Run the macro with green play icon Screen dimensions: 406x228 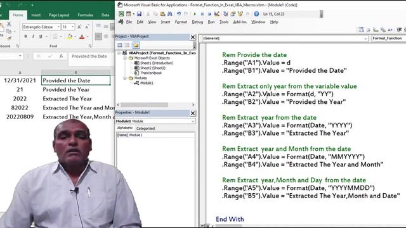(x=195, y=14)
